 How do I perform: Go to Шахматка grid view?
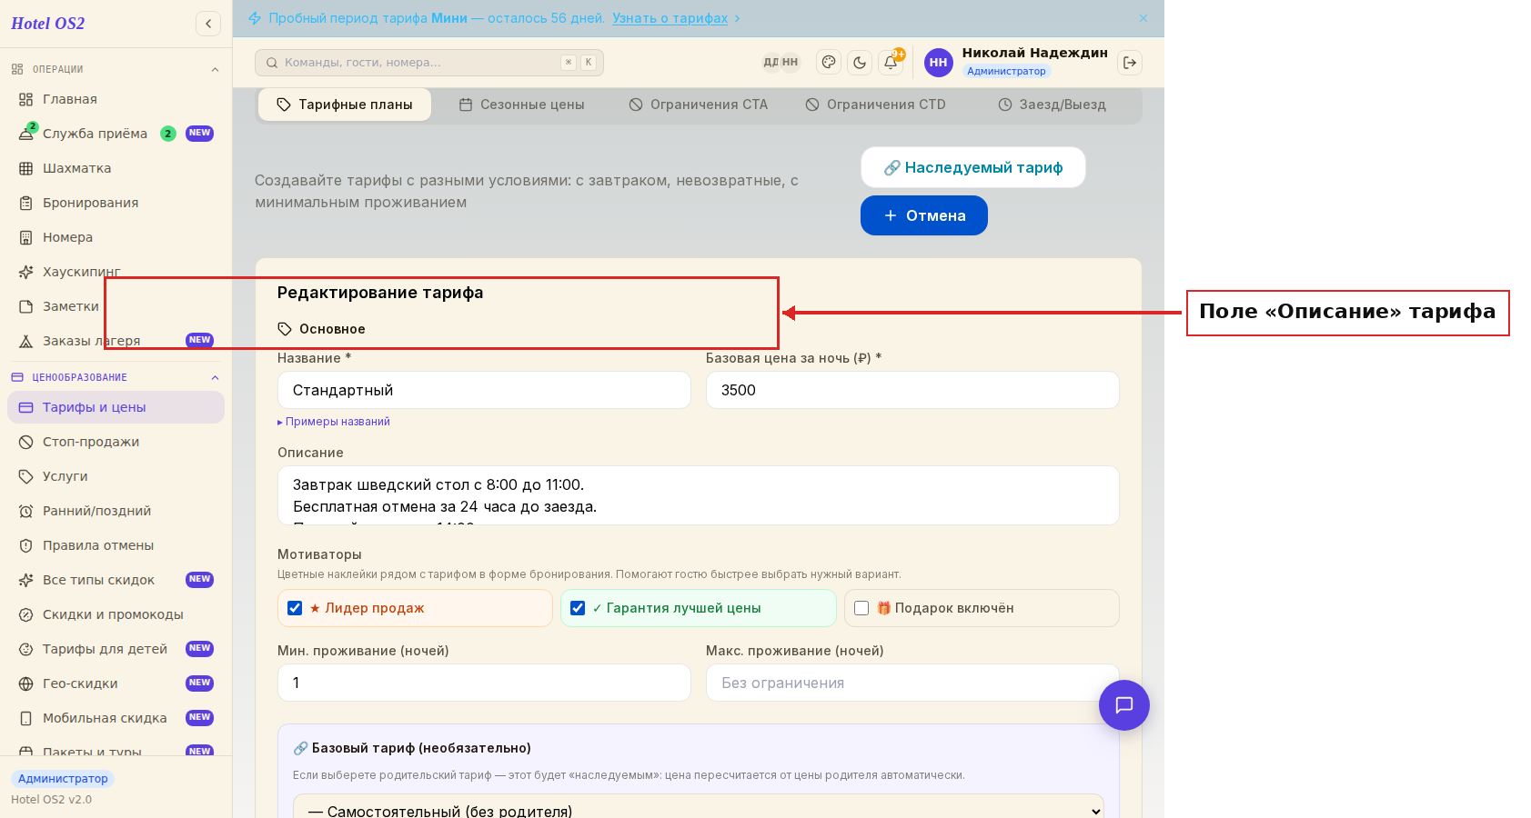116,168
